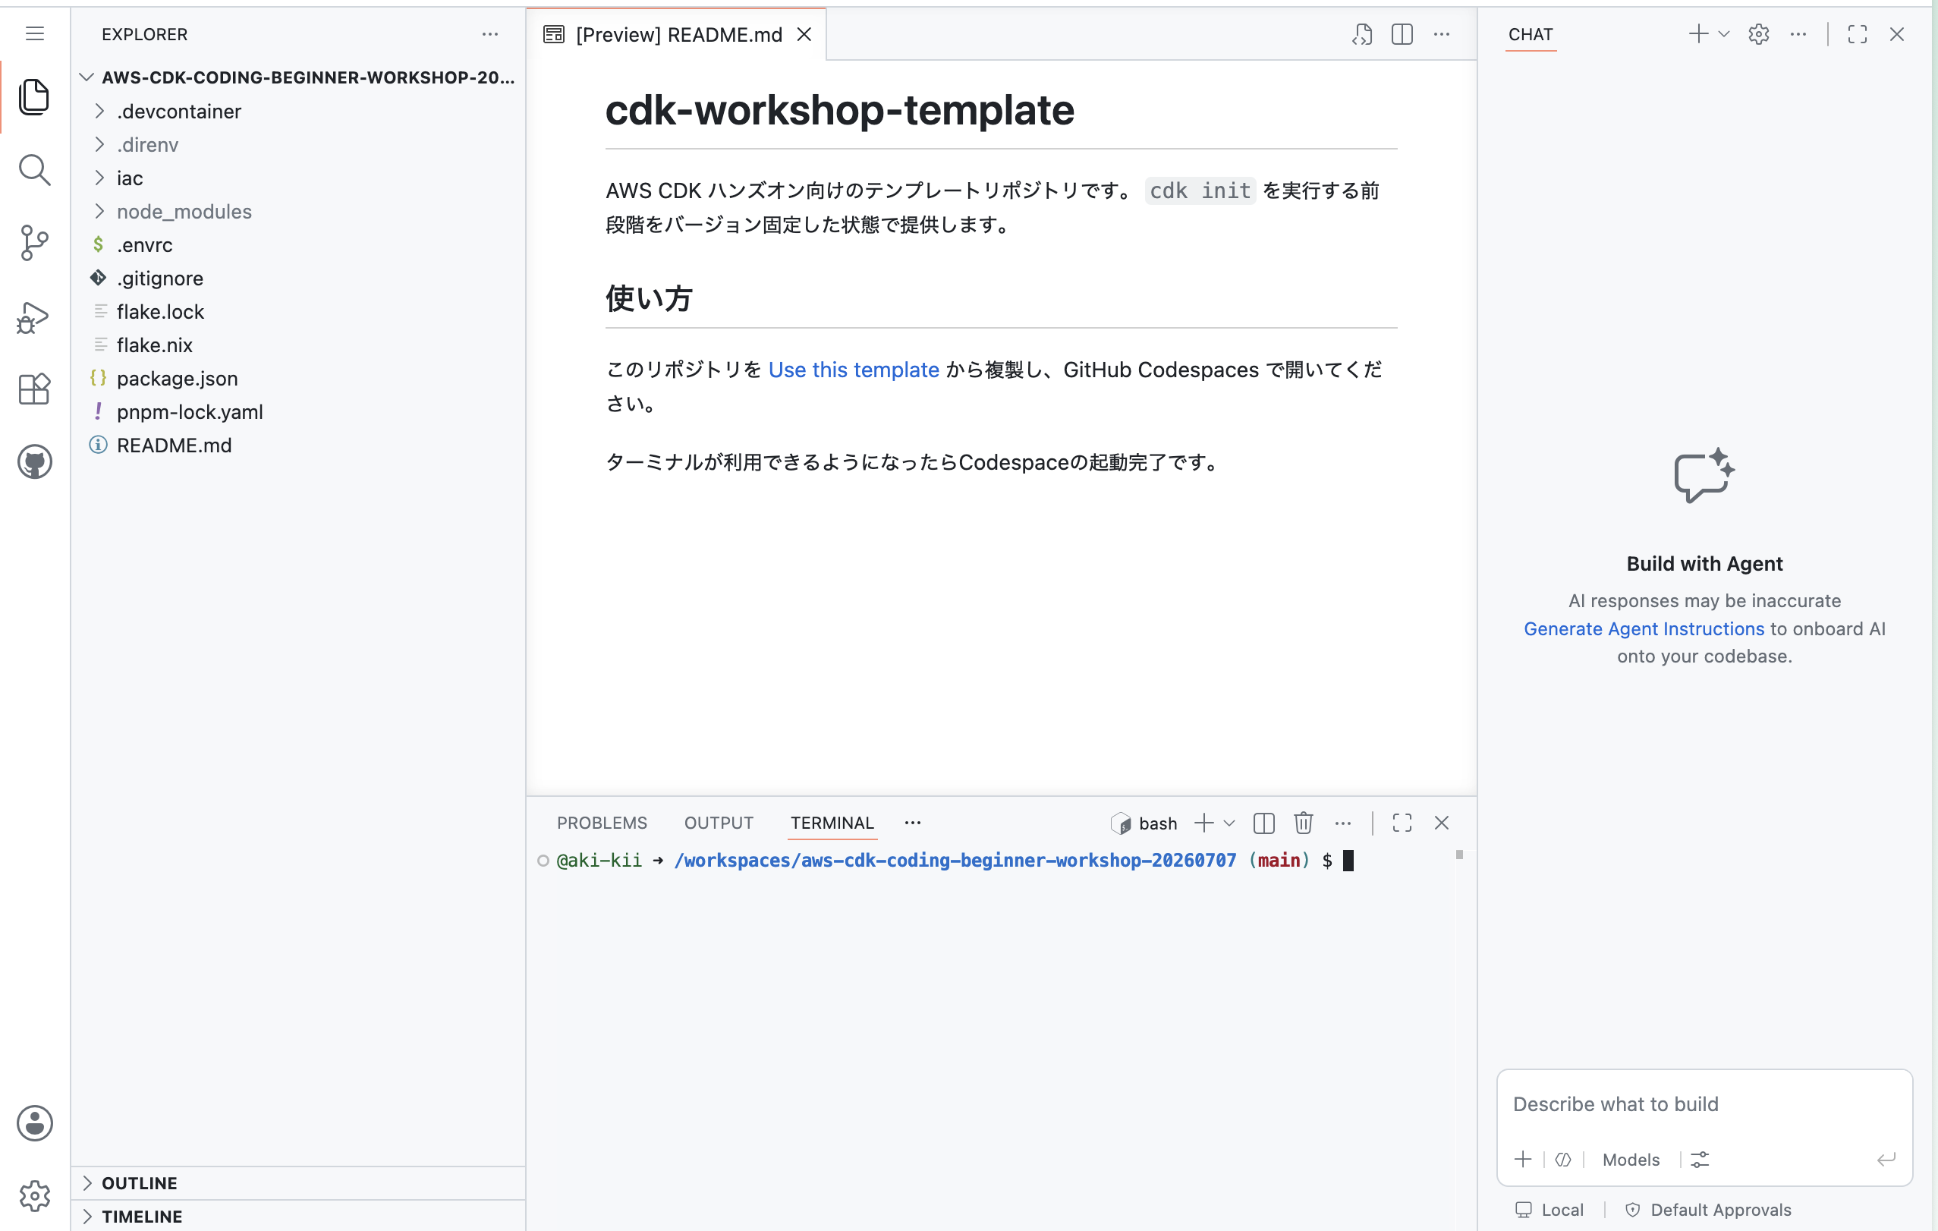Open the Accounts menu icon
Viewport: 1938px width, 1231px height.
tap(35, 1123)
